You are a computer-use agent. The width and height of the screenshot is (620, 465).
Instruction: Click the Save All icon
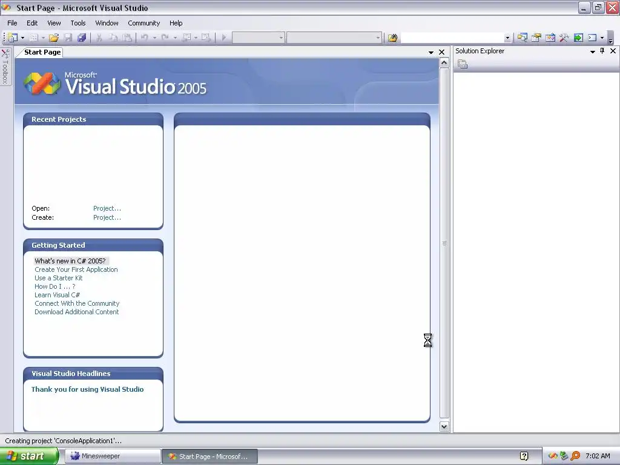pyautogui.click(x=82, y=38)
